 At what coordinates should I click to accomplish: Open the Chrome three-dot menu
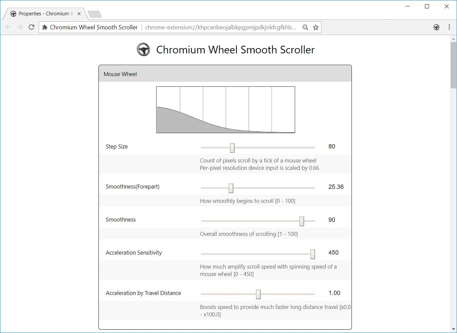[x=449, y=27]
